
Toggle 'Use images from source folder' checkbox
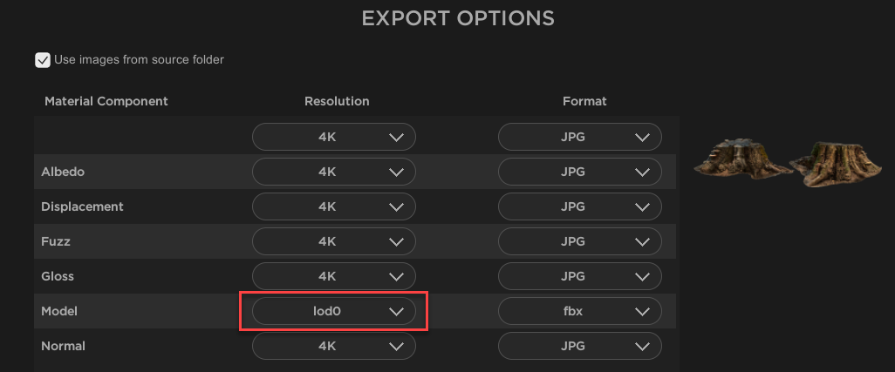tap(42, 60)
